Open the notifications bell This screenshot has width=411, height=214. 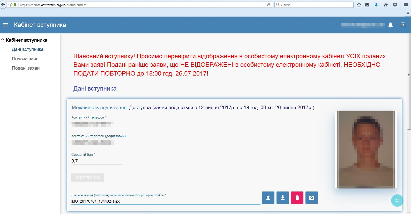(x=391, y=25)
